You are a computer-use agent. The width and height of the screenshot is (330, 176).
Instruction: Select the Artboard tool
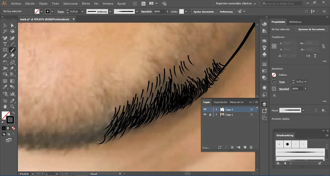5,101
